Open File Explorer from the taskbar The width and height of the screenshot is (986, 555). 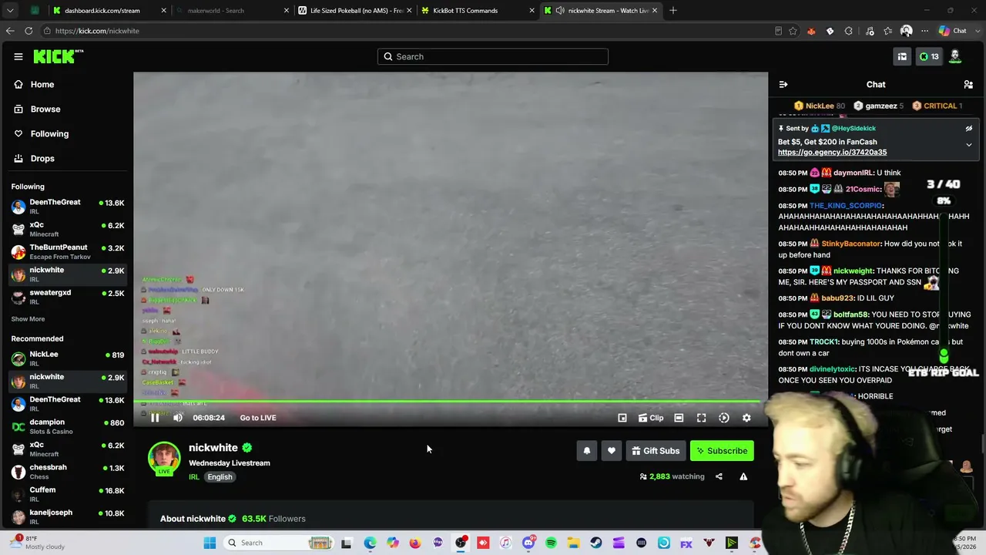(x=574, y=543)
